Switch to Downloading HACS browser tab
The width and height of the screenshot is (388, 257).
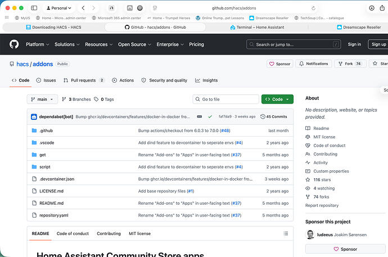click(x=53, y=27)
